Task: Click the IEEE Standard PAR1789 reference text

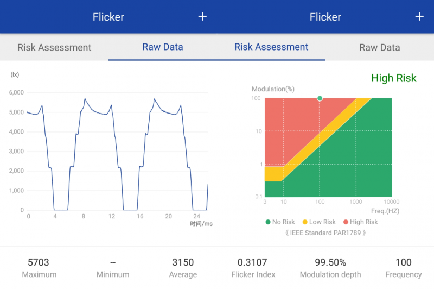Action: (x=325, y=233)
